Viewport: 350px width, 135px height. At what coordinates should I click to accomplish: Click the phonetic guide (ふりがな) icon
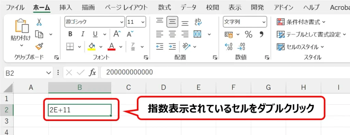[x=133, y=47]
